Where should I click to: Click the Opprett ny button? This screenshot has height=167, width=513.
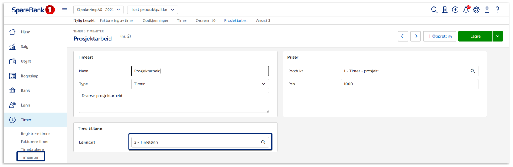coord(440,36)
